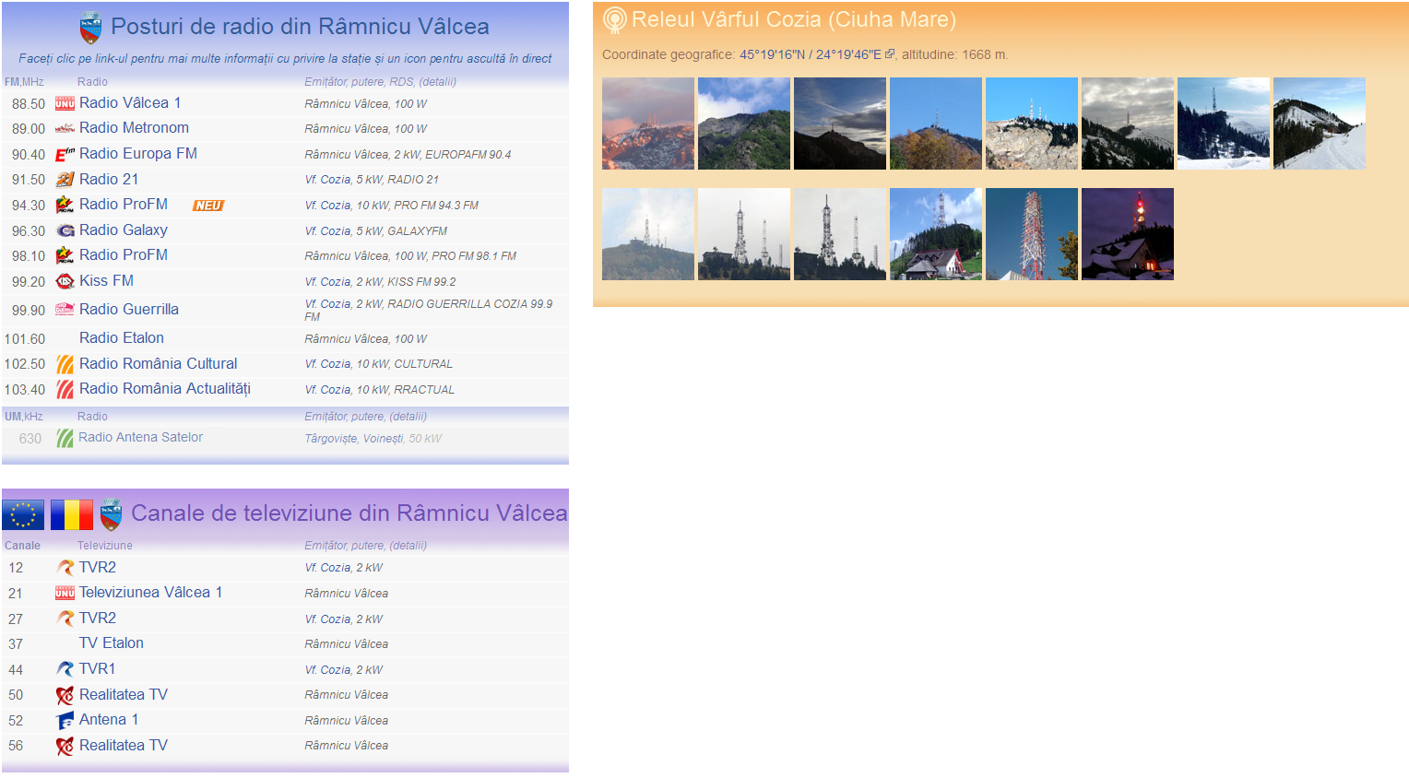
Task: Open the 45°19'16"N / 24°19'46"E coordinates link
Action: pos(811,54)
